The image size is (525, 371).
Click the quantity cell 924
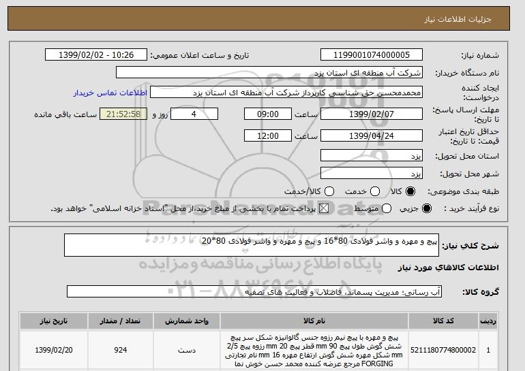pos(121,350)
